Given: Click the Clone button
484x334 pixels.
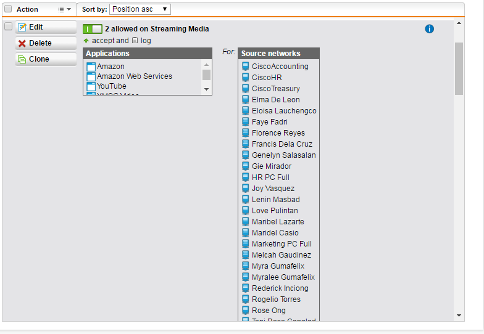Looking at the screenshot, I should click(46, 59).
